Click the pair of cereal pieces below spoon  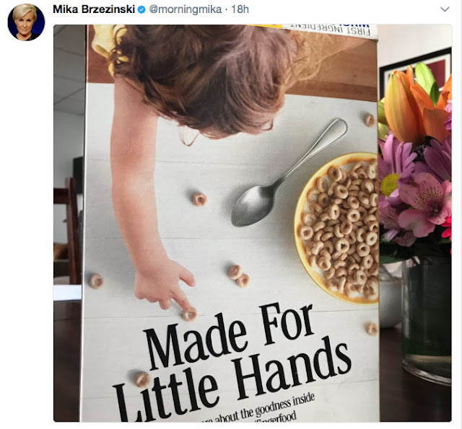pos(239,275)
